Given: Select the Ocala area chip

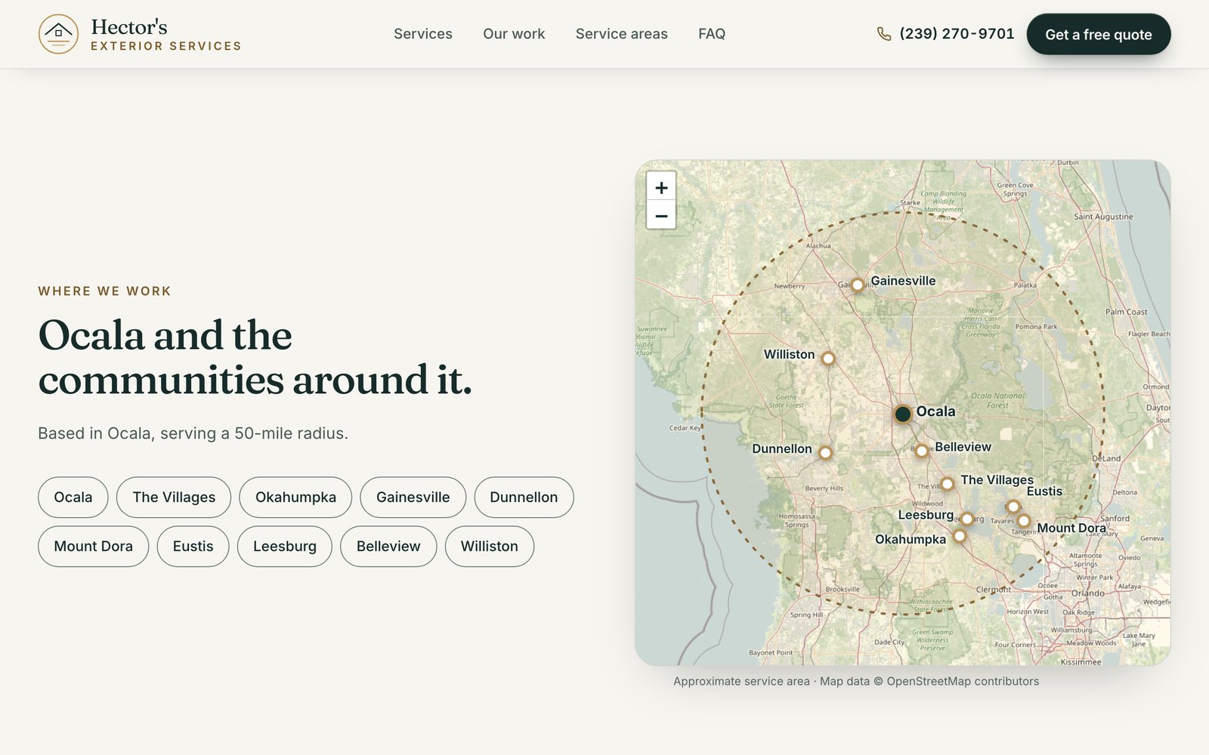Looking at the screenshot, I should click(x=73, y=498).
